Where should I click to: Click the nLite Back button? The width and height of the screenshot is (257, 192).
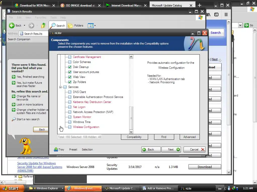[151, 149]
